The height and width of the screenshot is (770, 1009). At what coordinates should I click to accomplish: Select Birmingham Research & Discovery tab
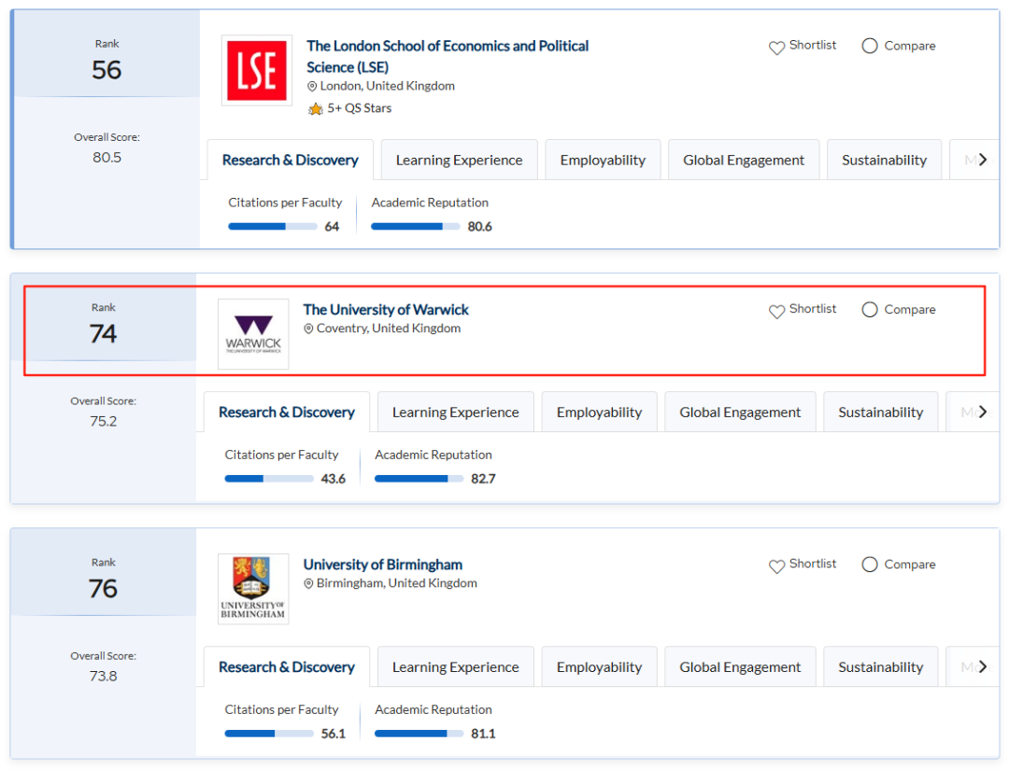287,667
